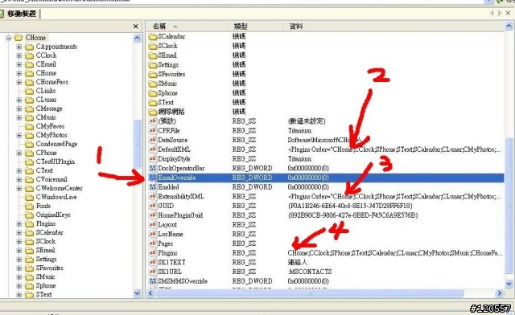
Task: Click the SEmail folder icon in value list
Action: coord(153,55)
